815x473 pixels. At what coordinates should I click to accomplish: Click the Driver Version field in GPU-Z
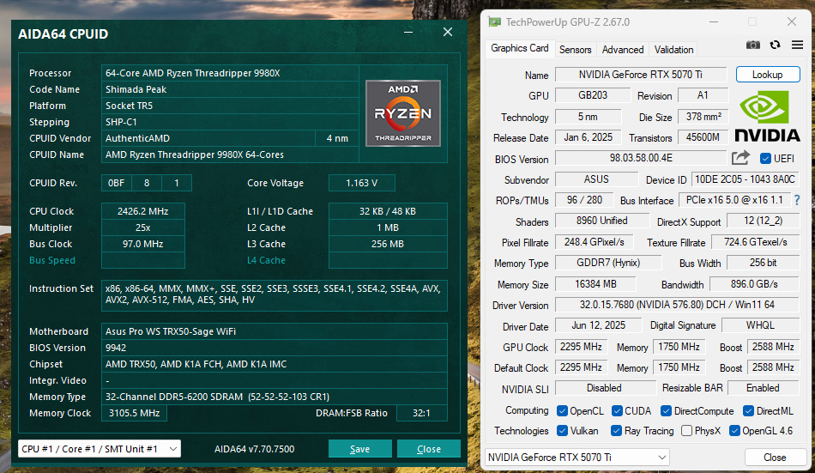677,305
